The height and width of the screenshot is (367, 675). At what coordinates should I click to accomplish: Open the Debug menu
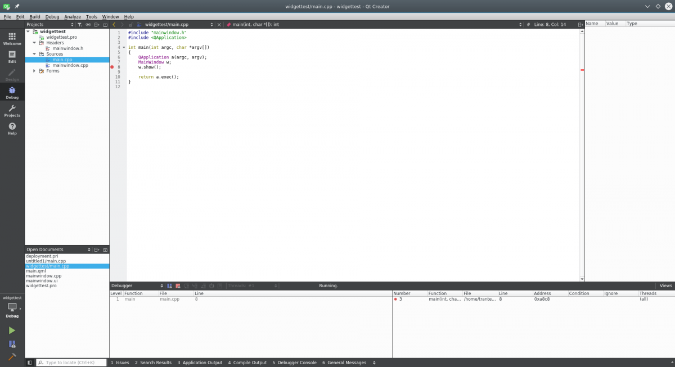52,17
